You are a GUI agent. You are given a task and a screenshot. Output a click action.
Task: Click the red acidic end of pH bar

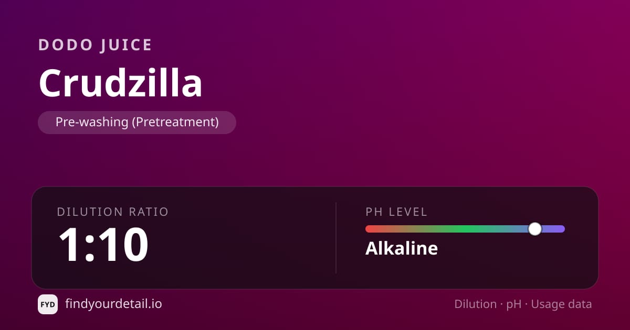click(373, 229)
